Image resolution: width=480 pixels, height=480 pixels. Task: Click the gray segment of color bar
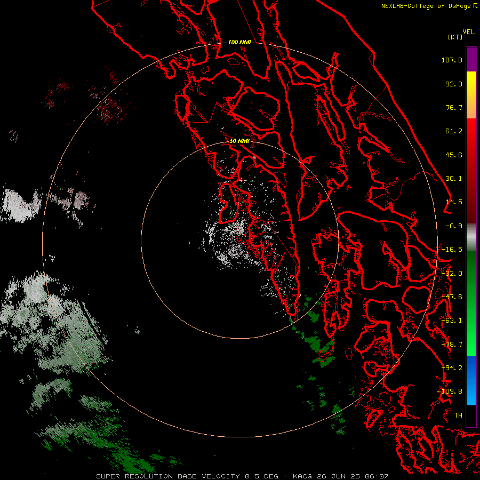(471, 237)
